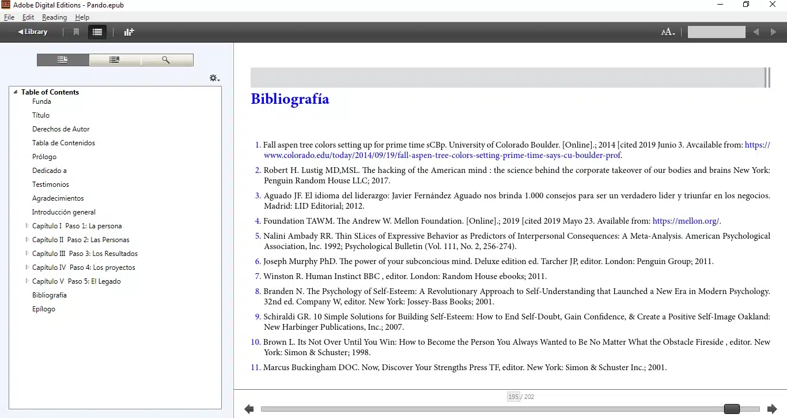
Task: Jump to Prólogo section
Action: coord(44,157)
